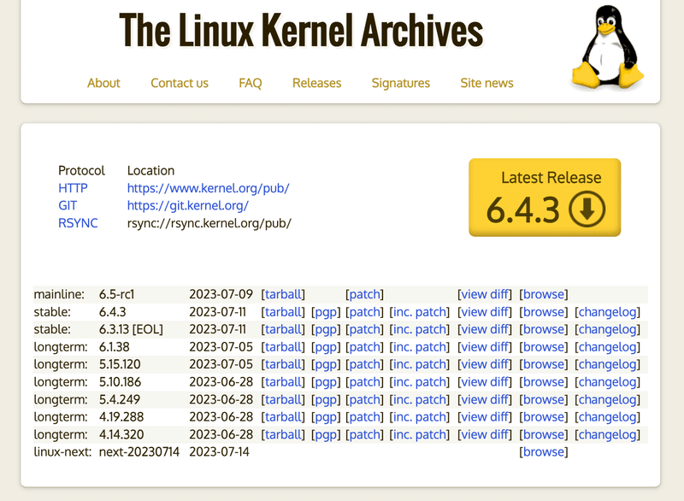View diff for longterm 5.15.120
Viewport: 684px width, 501px height.
click(x=485, y=364)
